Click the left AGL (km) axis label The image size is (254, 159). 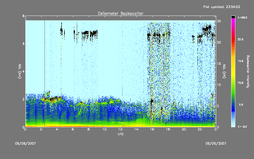pyautogui.click(x=20, y=71)
